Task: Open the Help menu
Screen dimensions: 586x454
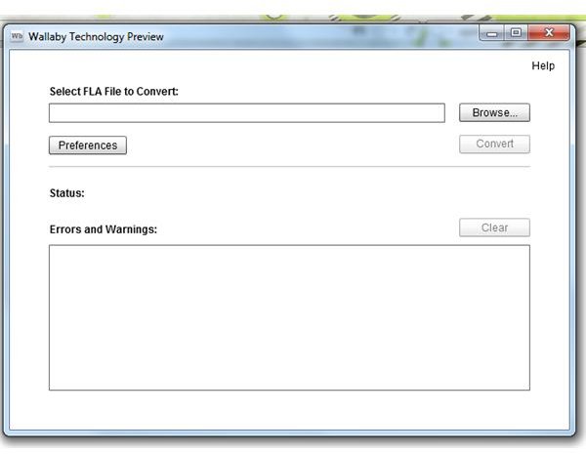Action: [543, 65]
